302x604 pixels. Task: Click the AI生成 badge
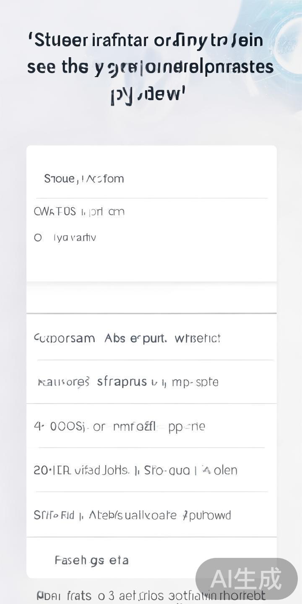click(x=246, y=579)
